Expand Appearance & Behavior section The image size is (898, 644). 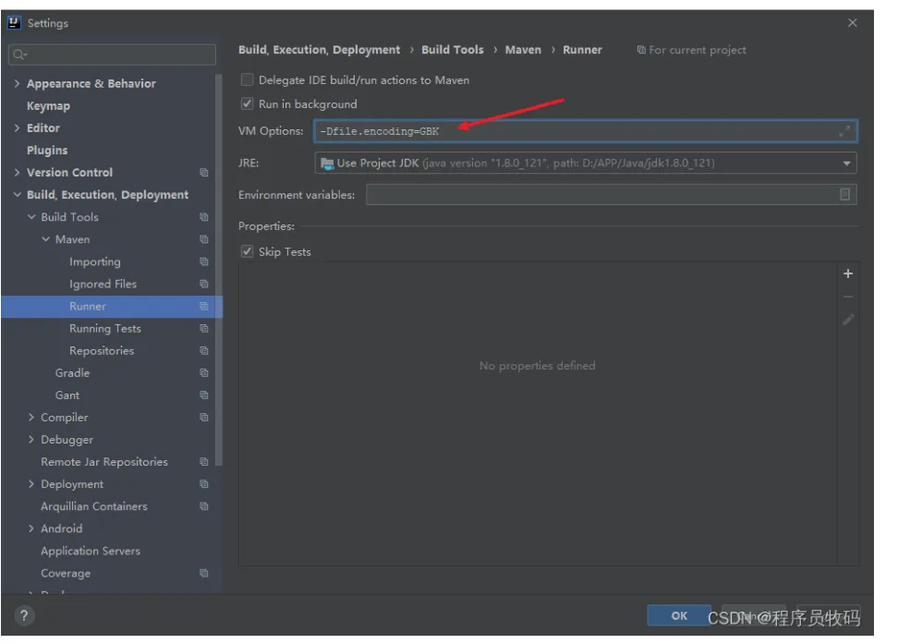(x=17, y=84)
